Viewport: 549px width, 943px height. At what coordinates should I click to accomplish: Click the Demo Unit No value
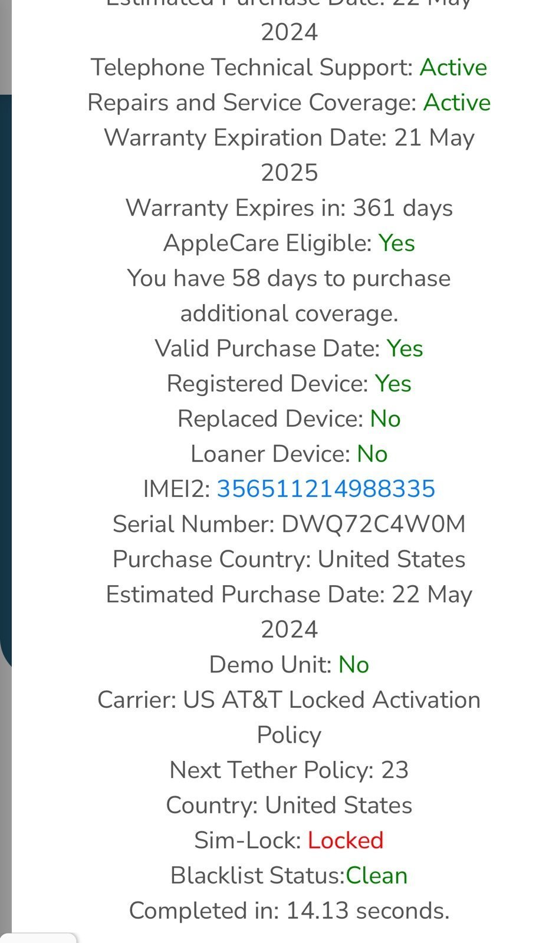(353, 665)
